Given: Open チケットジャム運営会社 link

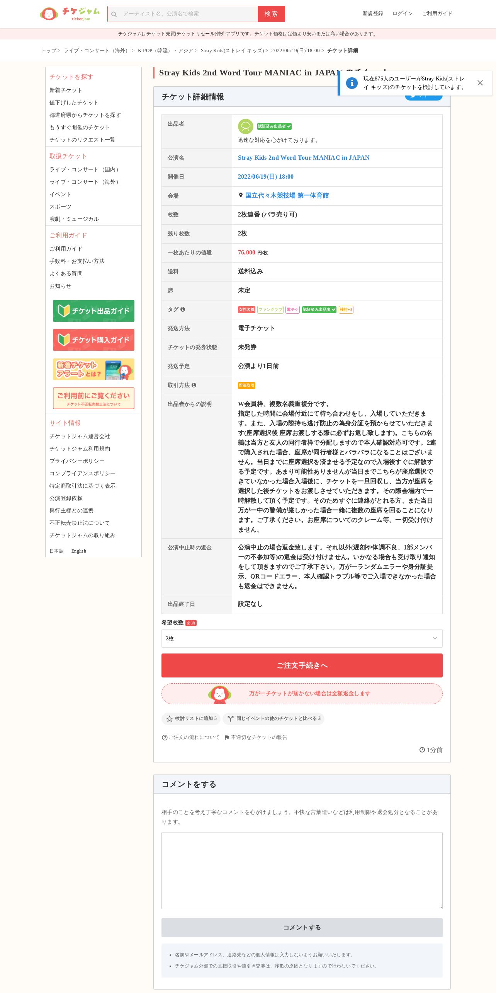Looking at the screenshot, I should point(80,436).
